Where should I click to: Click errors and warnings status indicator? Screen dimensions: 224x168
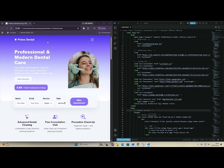tap(135, 140)
